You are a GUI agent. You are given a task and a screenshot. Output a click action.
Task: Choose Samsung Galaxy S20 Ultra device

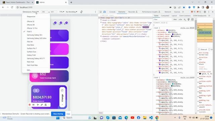click(x=37, y=38)
